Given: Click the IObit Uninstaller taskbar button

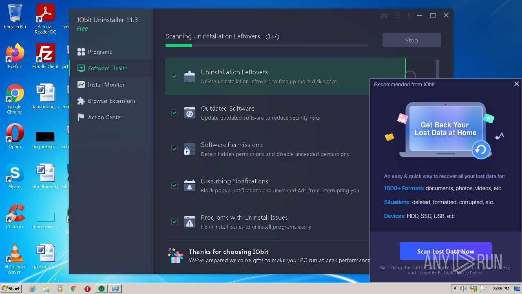Looking at the screenshot, I should pyautogui.click(x=101, y=289).
